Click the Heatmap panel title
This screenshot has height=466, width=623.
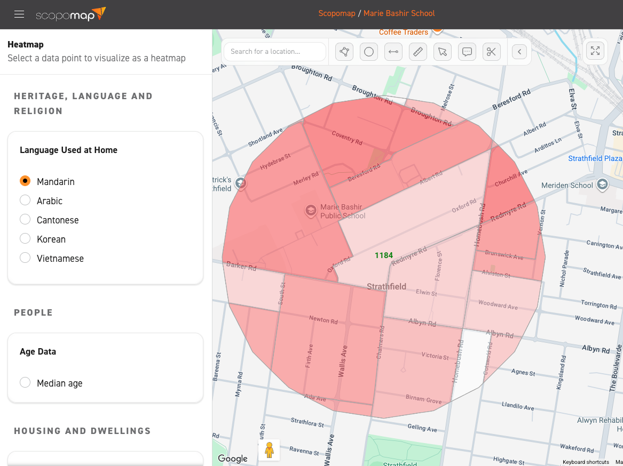click(x=26, y=44)
